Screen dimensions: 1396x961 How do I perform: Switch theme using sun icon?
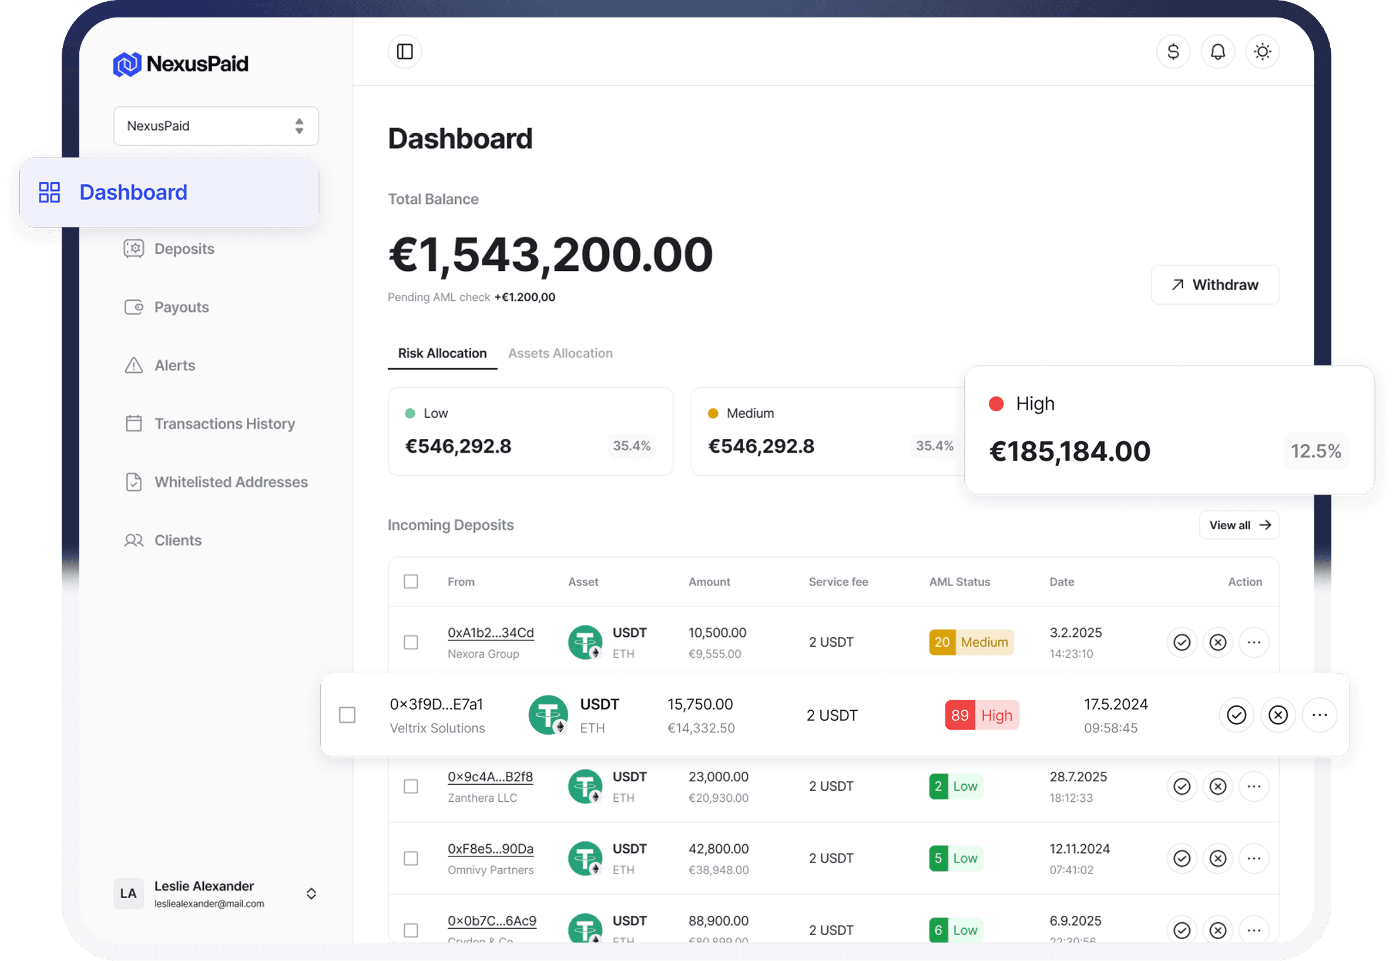click(1262, 52)
